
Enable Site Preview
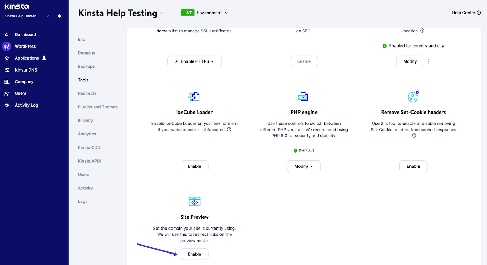[x=194, y=254]
